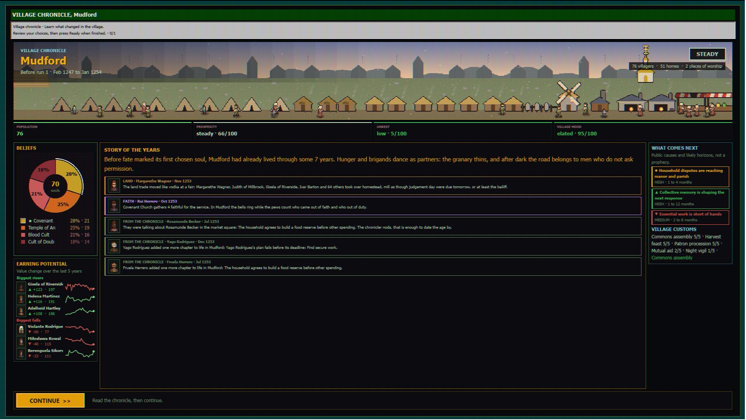Viewport: 746px width, 420px height.
Task: Open Rui Herrero's portrait in the FAITH entry
Action: (x=114, y=206)
